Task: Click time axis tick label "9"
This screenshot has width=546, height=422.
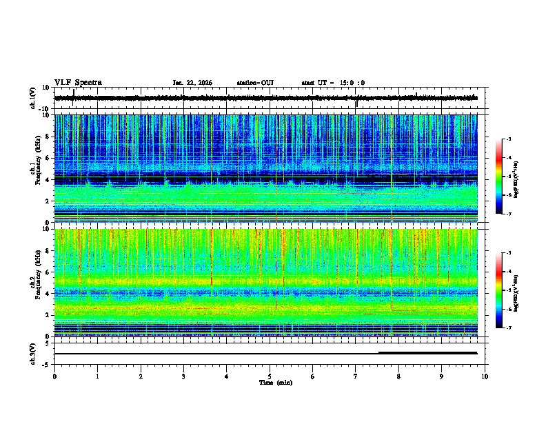Action: (x=441, y=376)
